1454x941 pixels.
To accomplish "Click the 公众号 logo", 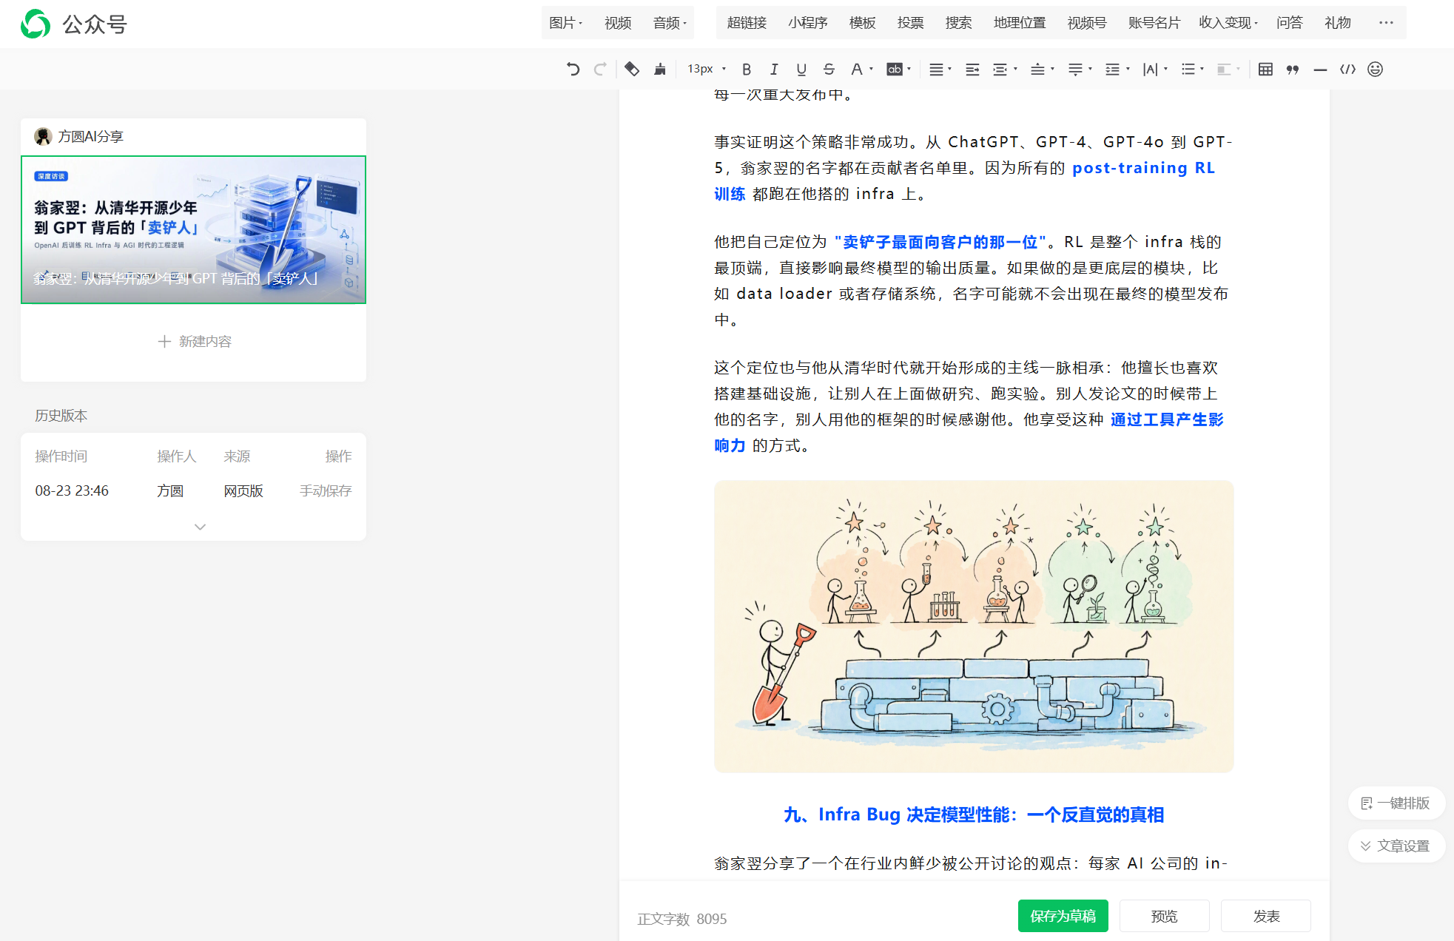I will pos(74,24).
